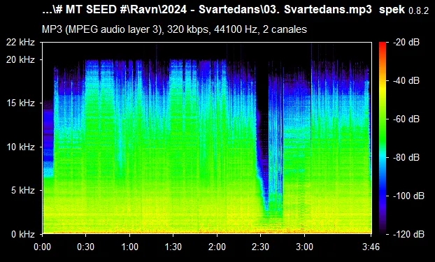The height and width of the screenshot is (262, 435).
Task: Click the 22 kHz frequency axis label
Action: 20,43
